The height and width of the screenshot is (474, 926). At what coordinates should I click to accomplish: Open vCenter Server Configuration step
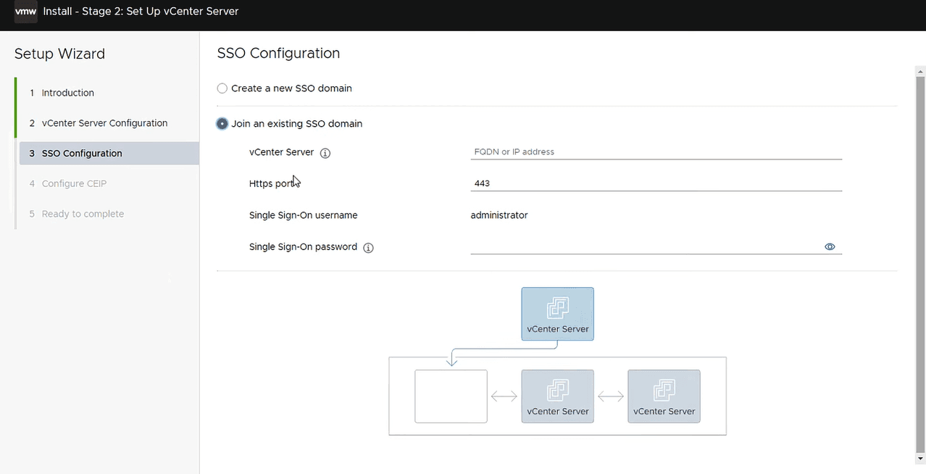point(104,123)
